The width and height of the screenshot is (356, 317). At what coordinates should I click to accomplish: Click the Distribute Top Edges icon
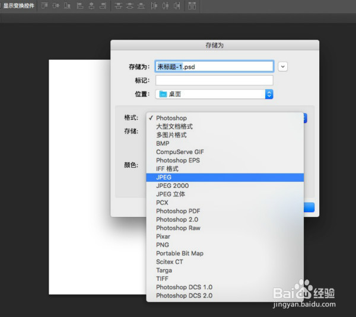[x=118, y=5]
